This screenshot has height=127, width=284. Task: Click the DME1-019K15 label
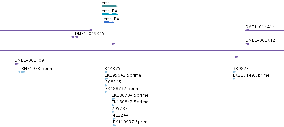tap(90, 34)
